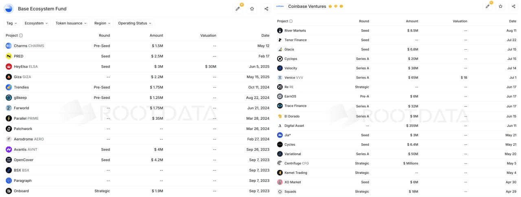The width and height of the screenshot is (521, 197).
Task: Click the PRED project logo
Action: pyautogui.click(x=9, y=56)
